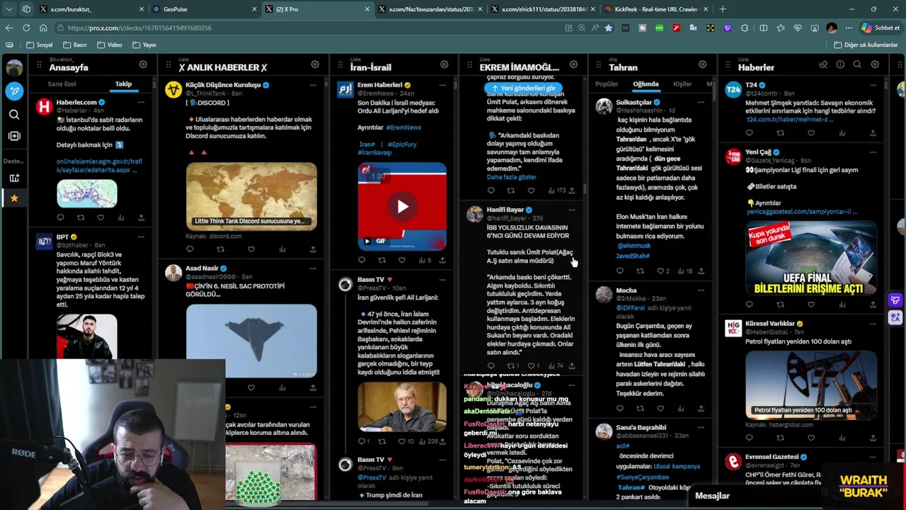Open more options on T24 post
This screenshot has height=510, width=906.
click(x=873, y=85)
